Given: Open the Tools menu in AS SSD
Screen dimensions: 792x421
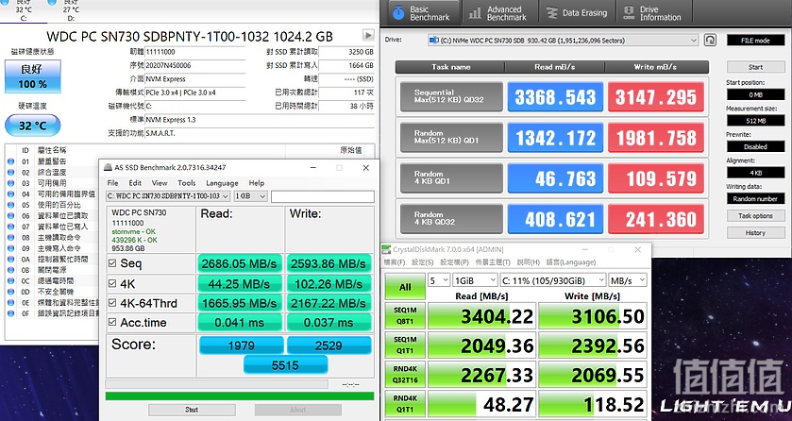Looking at the screenshot, I should 186,183.
